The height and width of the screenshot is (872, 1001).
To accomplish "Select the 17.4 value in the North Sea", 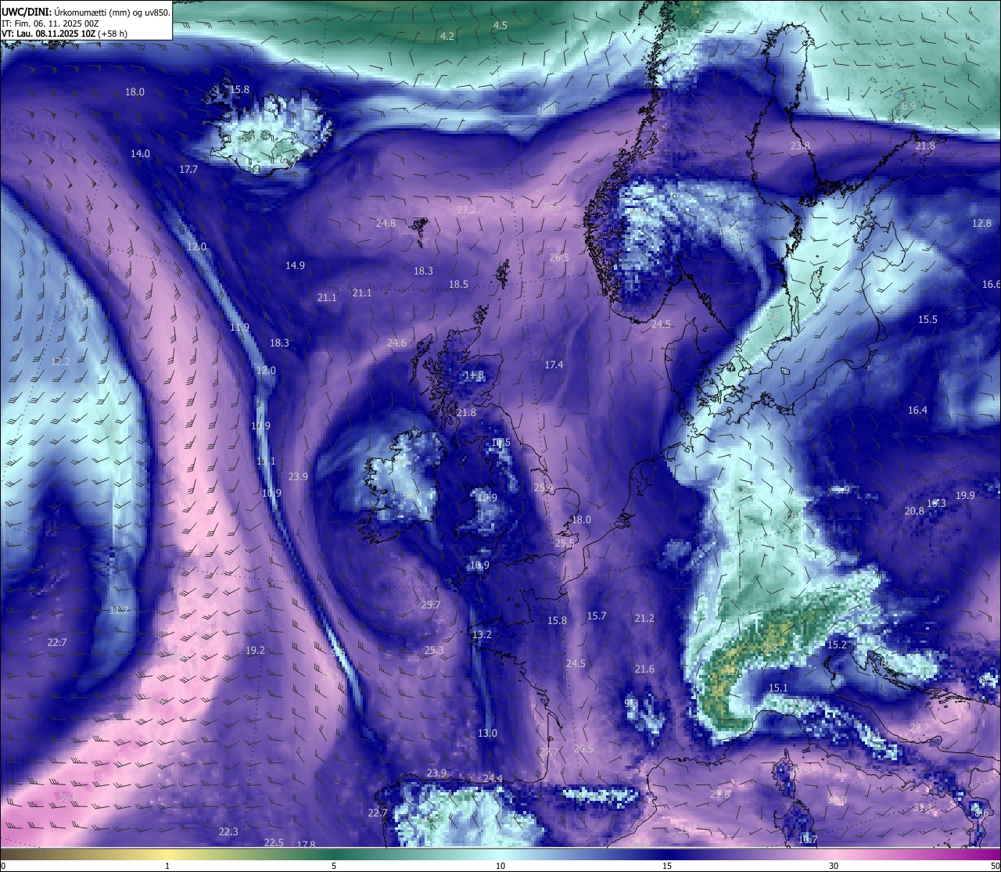I will click(x=554, y=364).
